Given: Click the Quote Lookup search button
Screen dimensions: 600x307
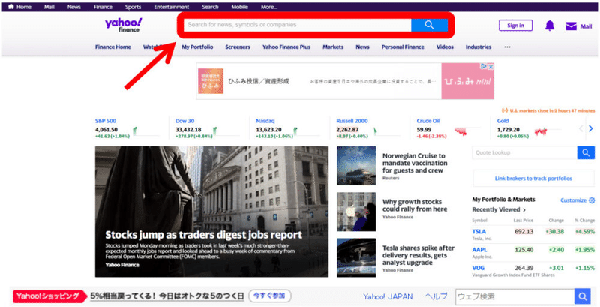Looking at the screenshot, I should click(x=586, y=152).
